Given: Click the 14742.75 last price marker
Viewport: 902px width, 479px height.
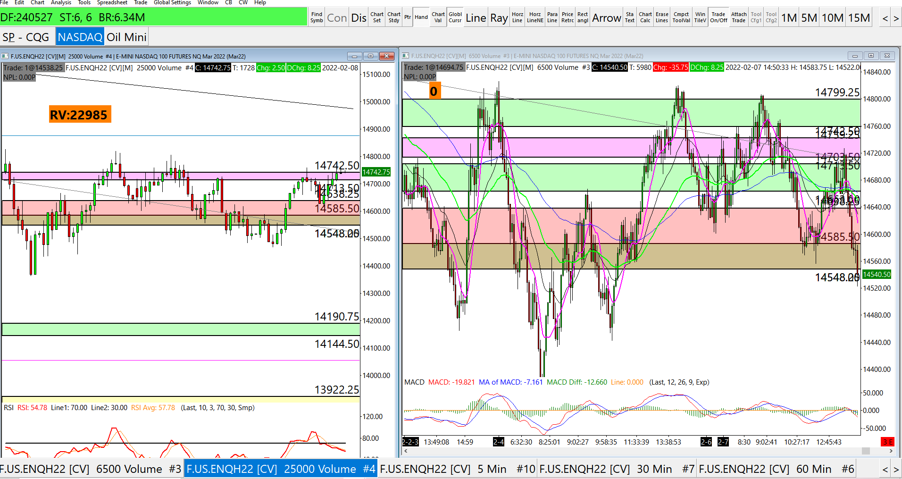Looking at the screenshot, I should point(376,172).
